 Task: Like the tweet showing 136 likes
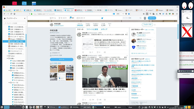point(98,100)
